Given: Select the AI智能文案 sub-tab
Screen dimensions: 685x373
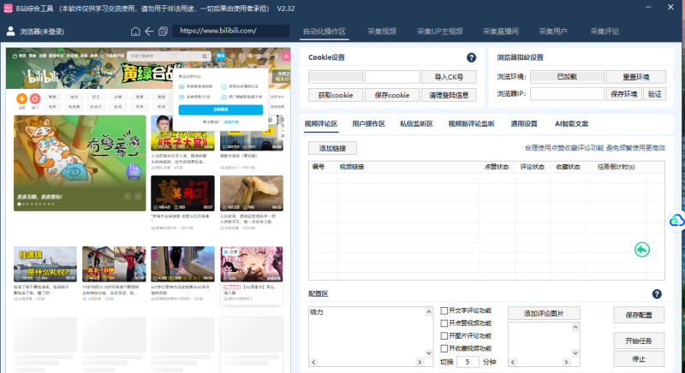Looking at the screenshot, I should pyautogui.click(x=571, y=124).
